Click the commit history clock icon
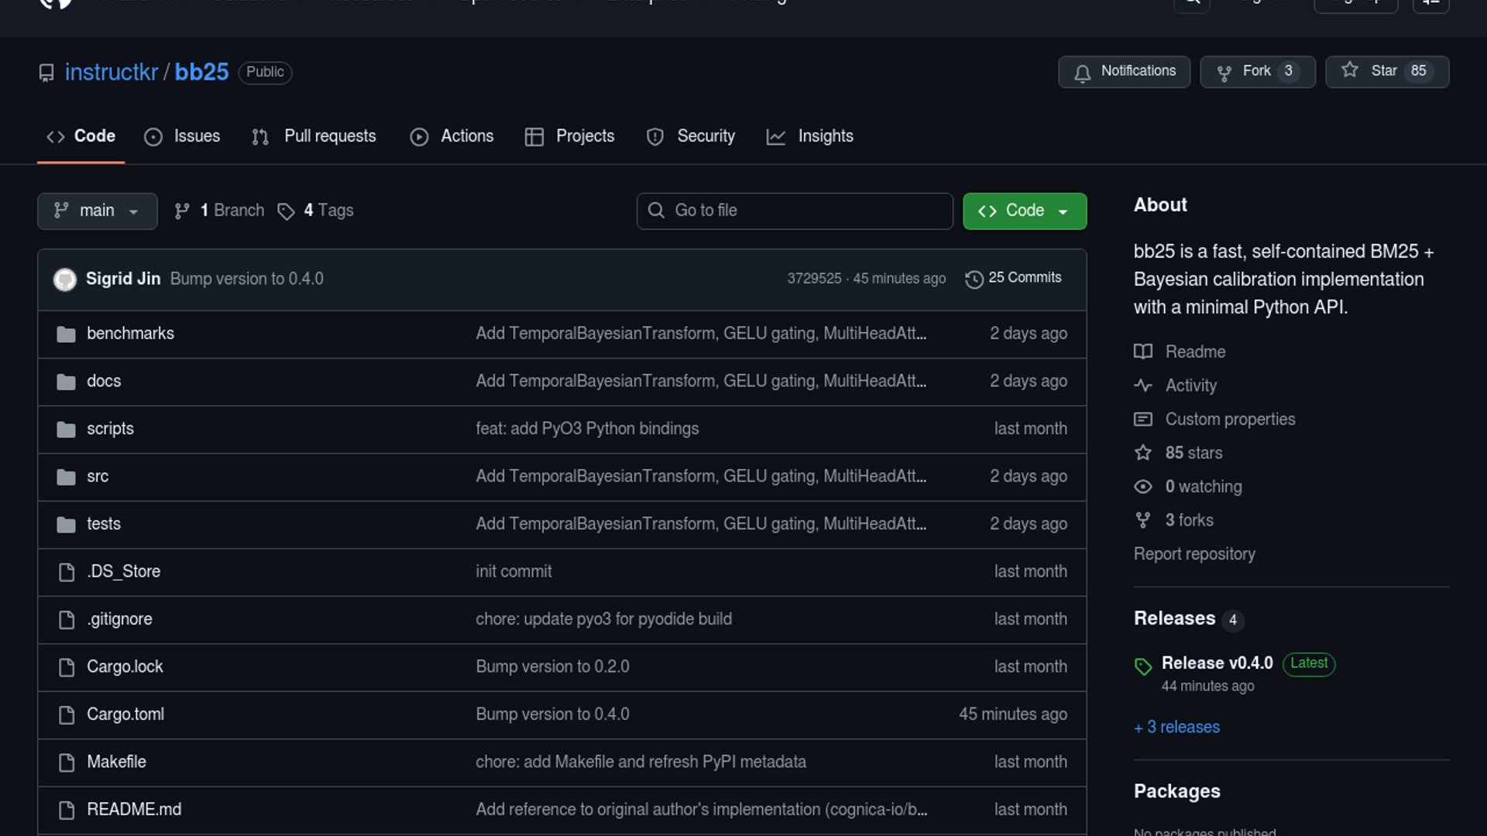Viewport: 1487px width, 836px height. [x=974, y=279]
